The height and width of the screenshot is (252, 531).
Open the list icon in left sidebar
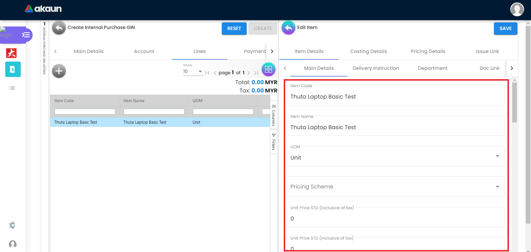(x=12, y=88)
